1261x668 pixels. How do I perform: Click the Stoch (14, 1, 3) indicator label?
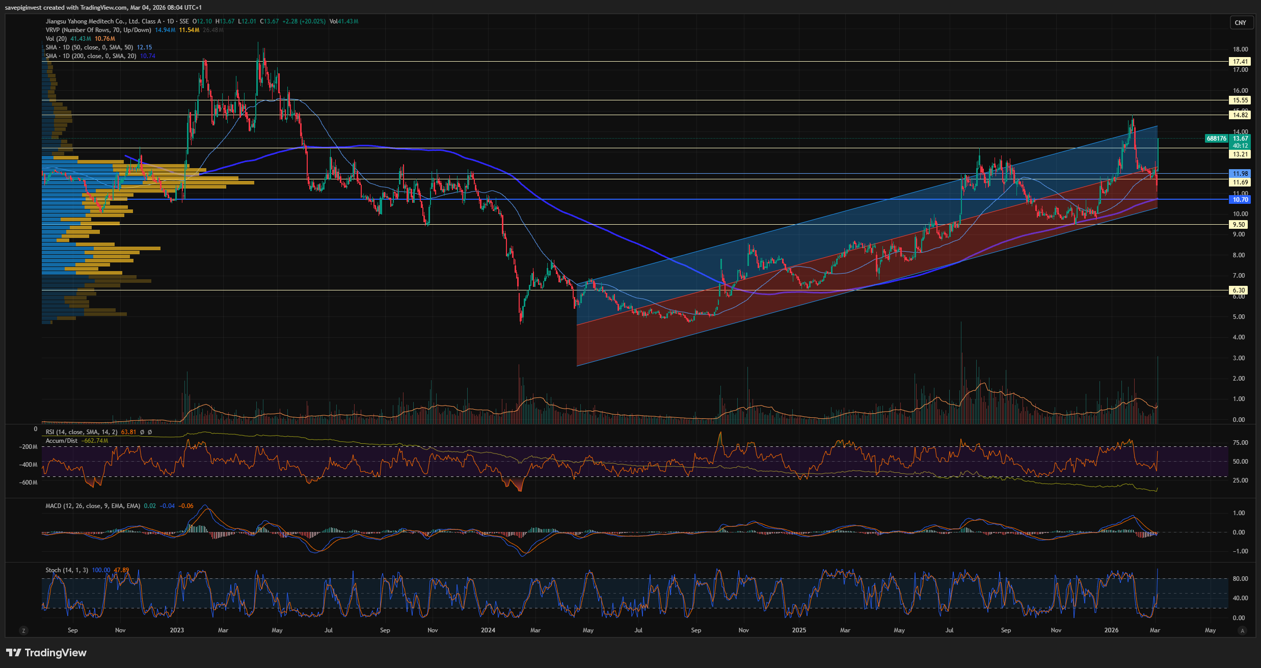point(67,570)
